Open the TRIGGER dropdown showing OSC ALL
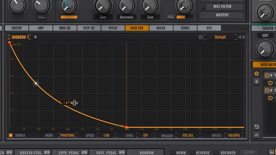This screenshot has height=155, width=276. (x=188, y=135)
